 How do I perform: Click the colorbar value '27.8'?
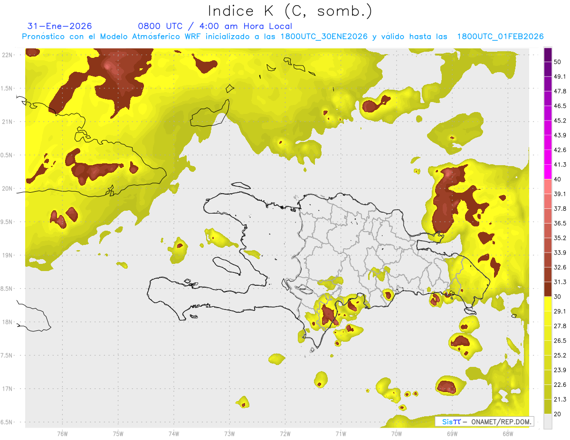point(560,326)
